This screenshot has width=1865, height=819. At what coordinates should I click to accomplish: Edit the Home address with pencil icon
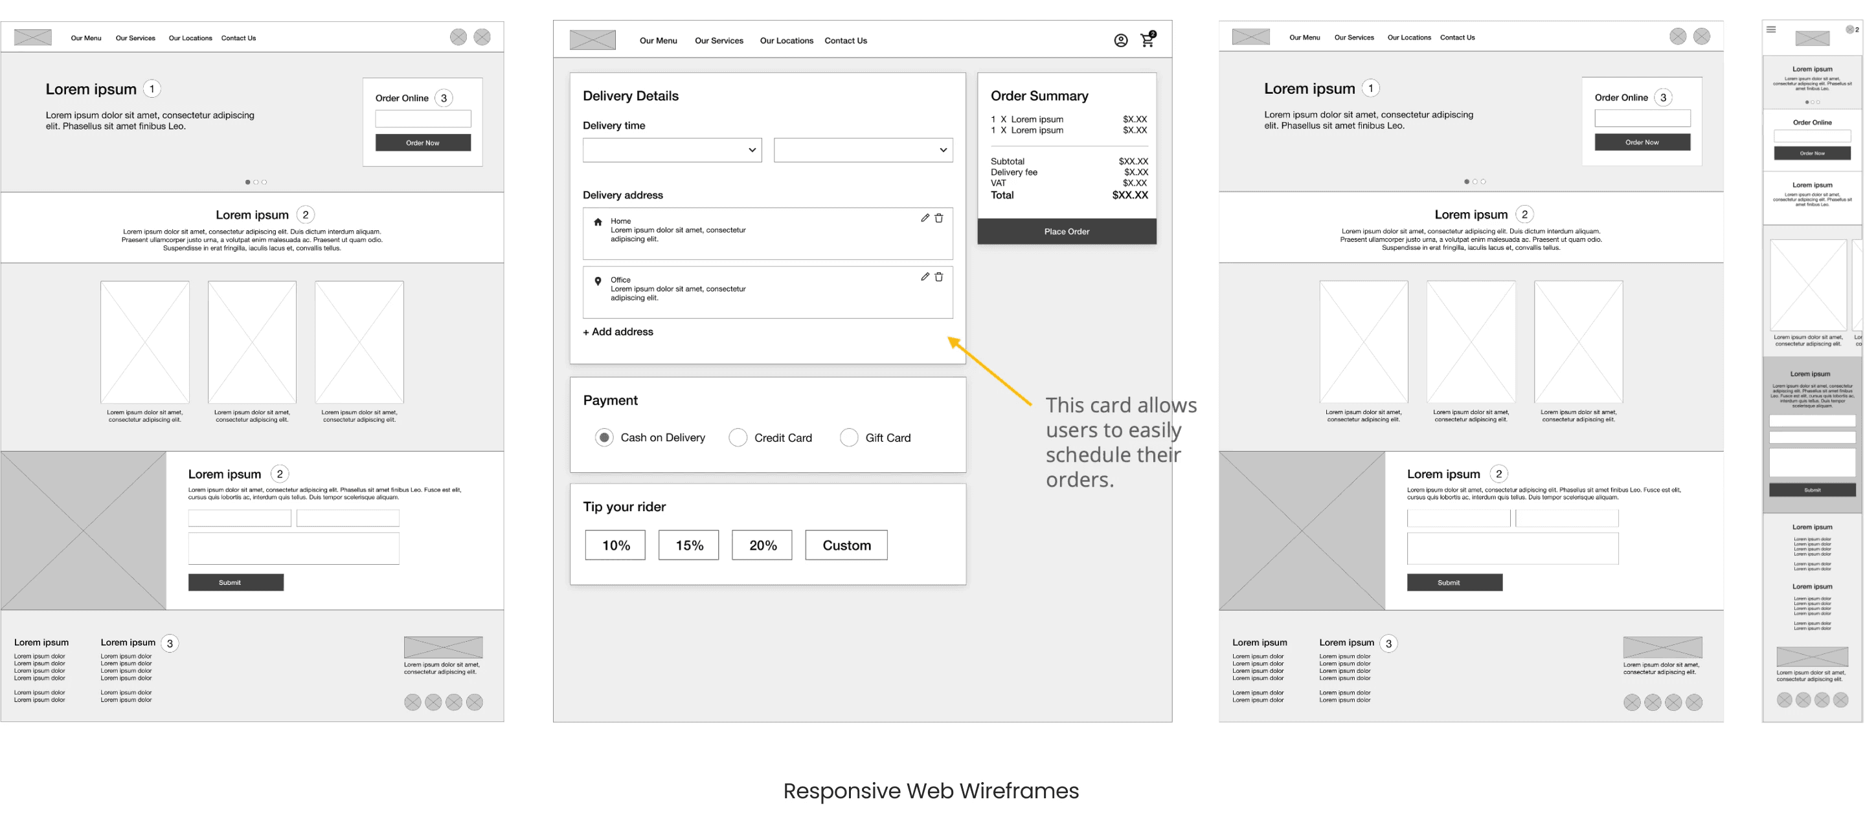tap(925, 218)
